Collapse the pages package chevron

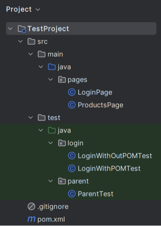[51, 80]
